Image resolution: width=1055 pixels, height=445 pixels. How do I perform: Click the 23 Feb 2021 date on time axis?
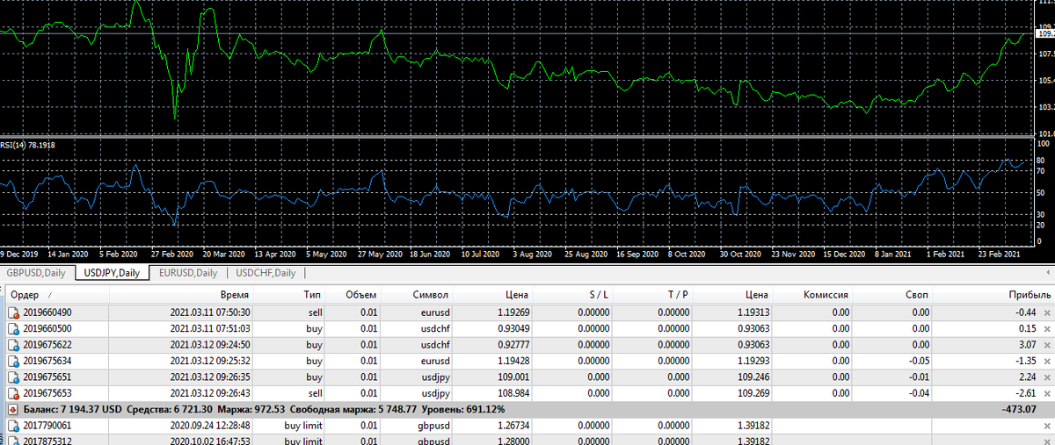(998, 255)
